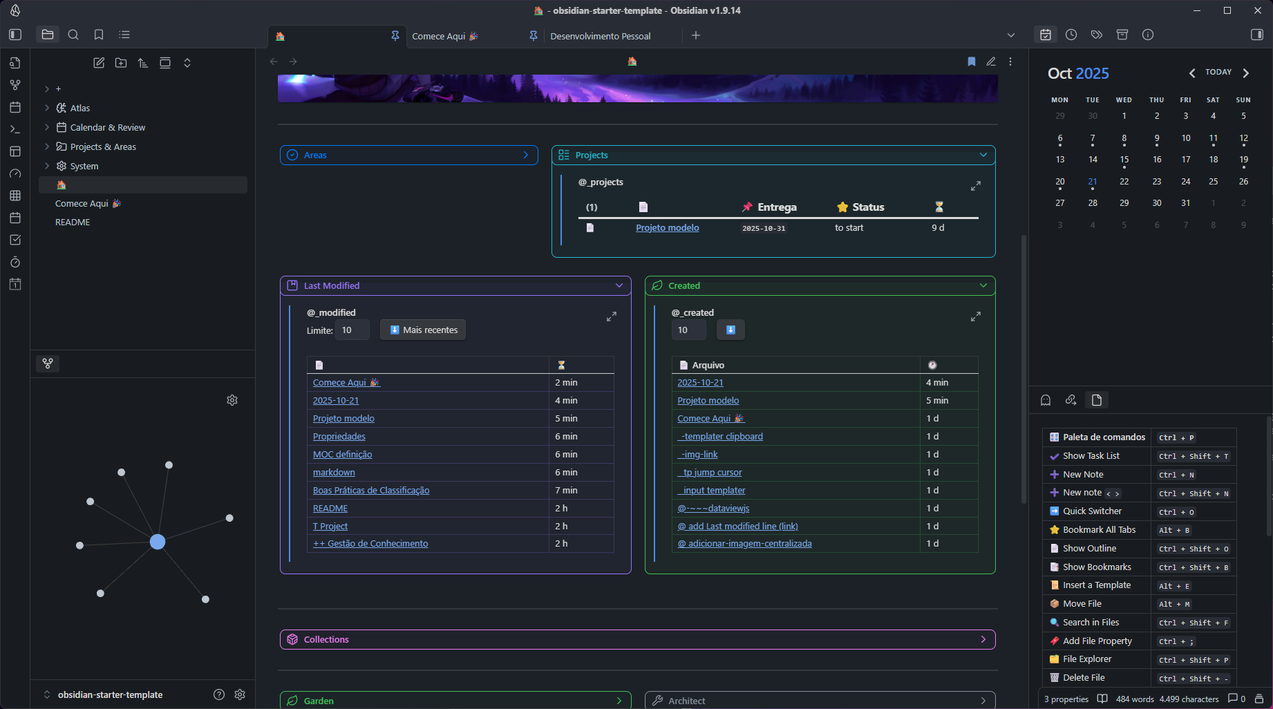Toggle the right sidebar

1257,35
